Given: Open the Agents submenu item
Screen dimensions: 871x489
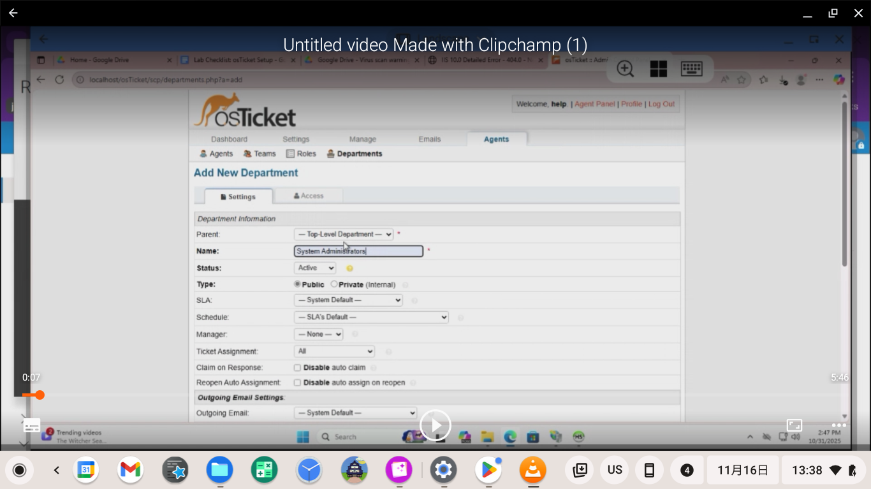Looking at the screenshot, I should coord(216,154).
